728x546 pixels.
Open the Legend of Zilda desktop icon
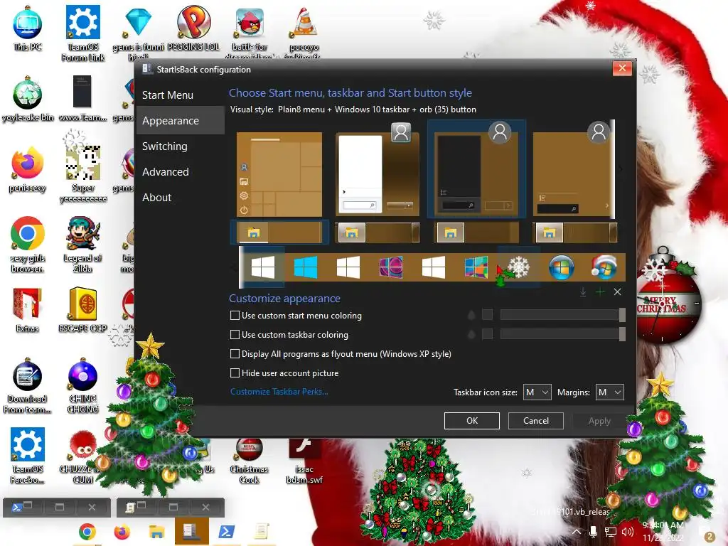(82, 245)
